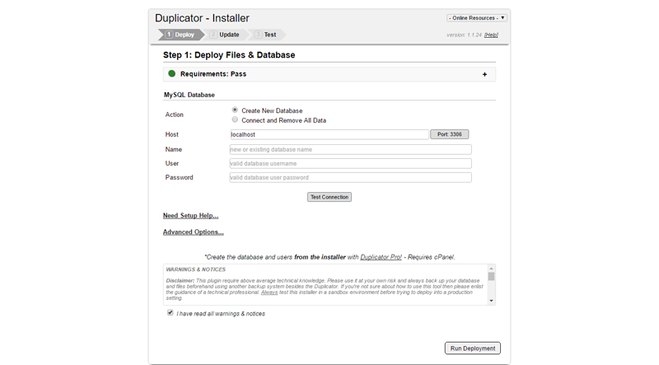659x365 pixels.
Task: Focus the database Name input field
Action: click(351, 149)
